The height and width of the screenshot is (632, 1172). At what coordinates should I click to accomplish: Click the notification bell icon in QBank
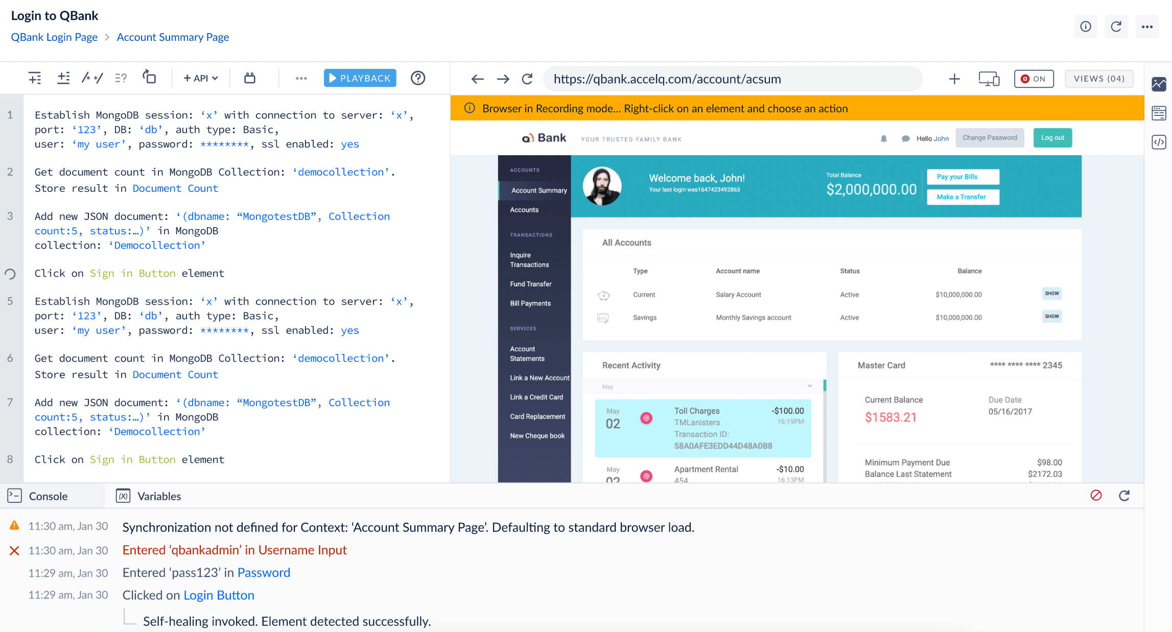884,138
